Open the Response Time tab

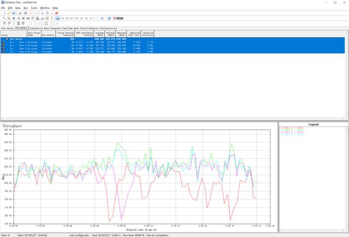pyautogui.click(x=59, y=28)
